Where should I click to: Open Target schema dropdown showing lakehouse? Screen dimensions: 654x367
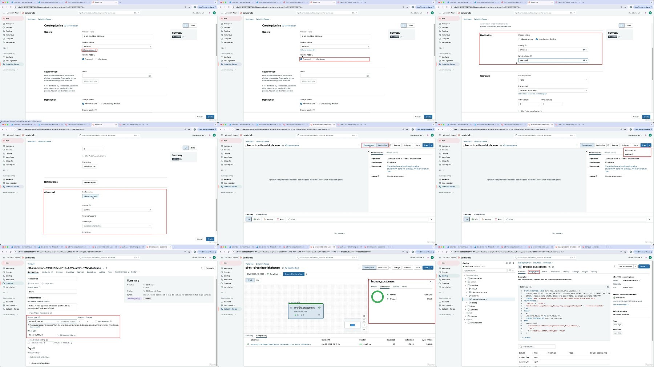coord(553,60)
